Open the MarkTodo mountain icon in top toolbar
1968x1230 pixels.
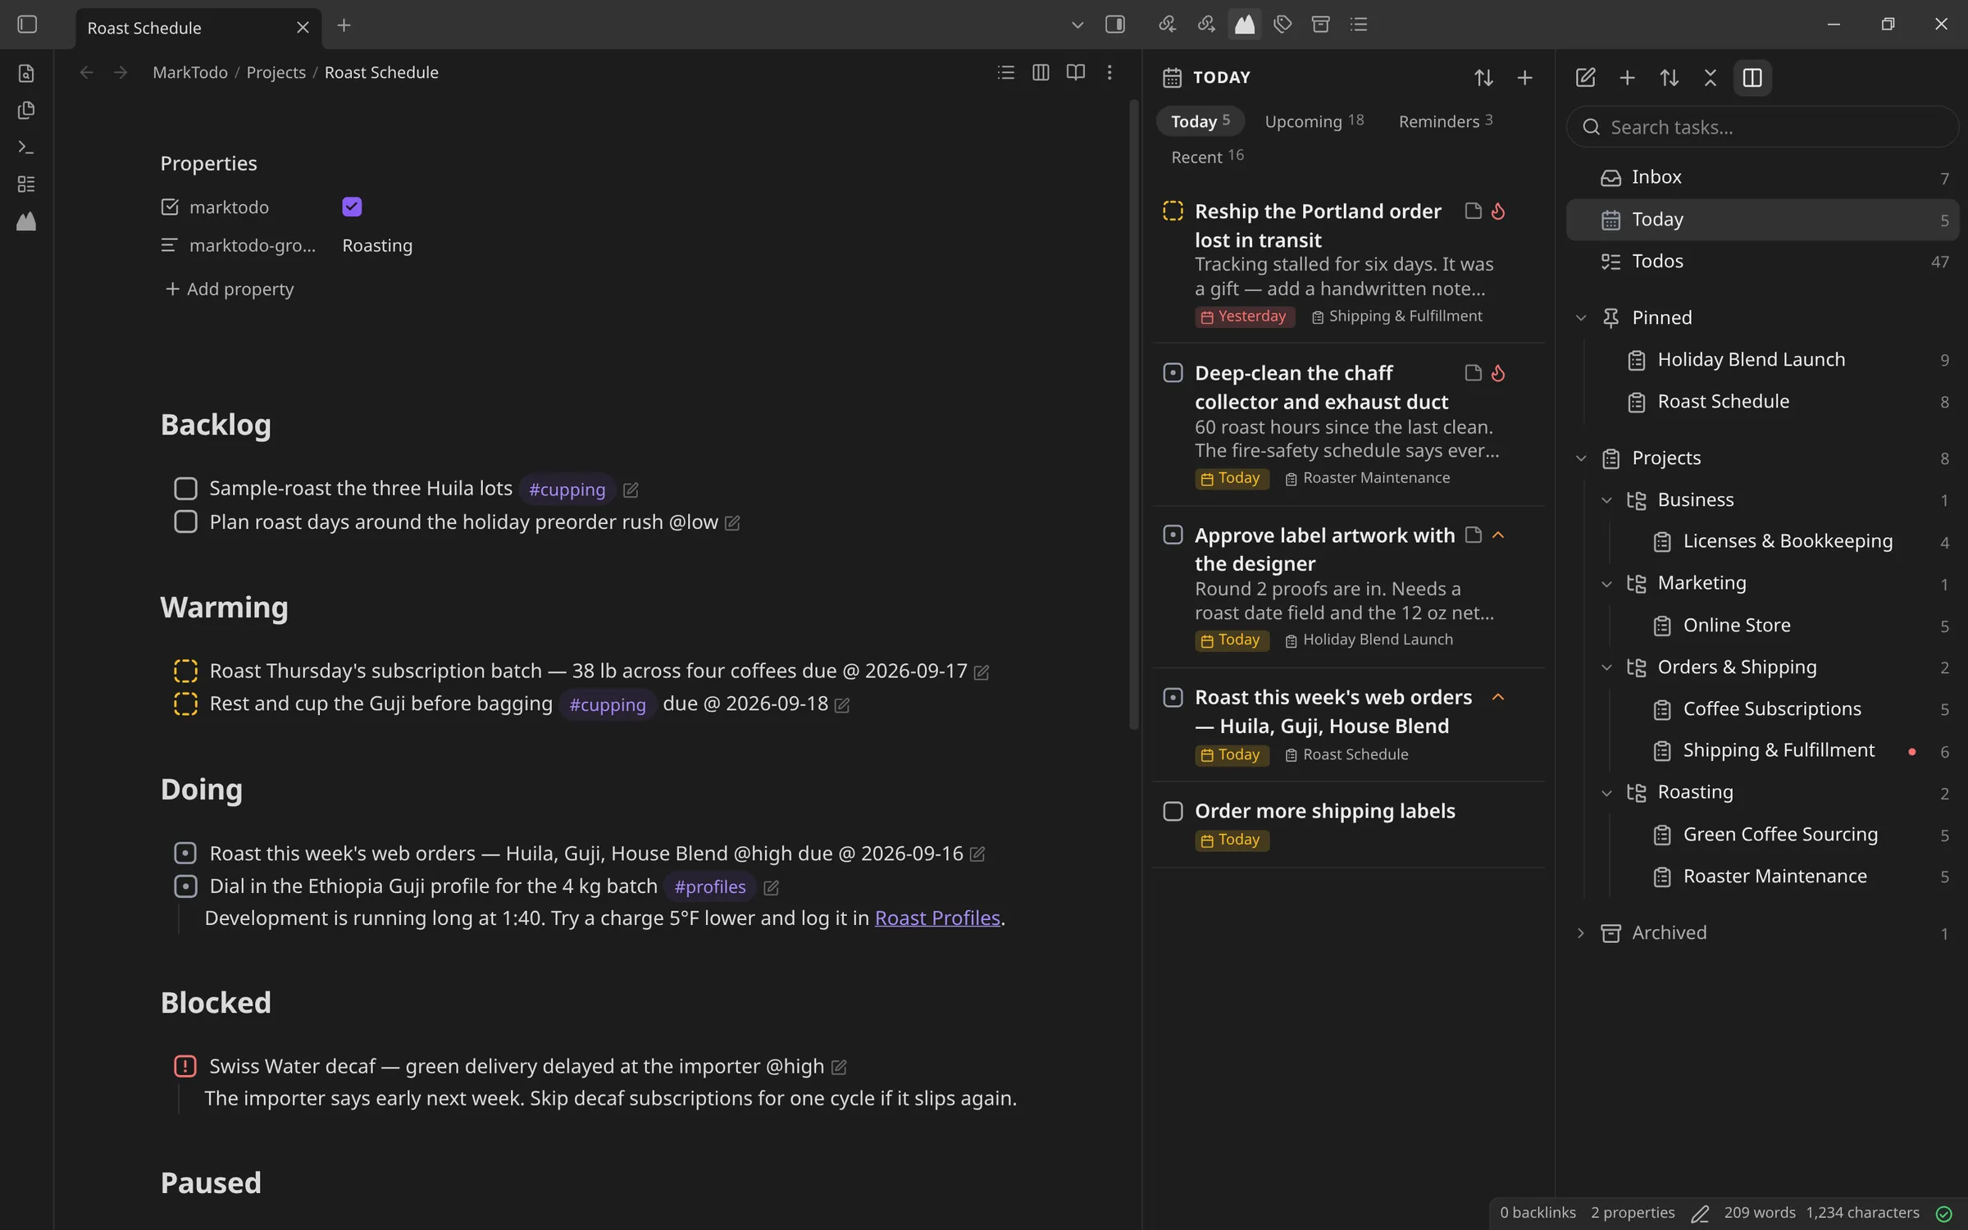point(1244,25)
